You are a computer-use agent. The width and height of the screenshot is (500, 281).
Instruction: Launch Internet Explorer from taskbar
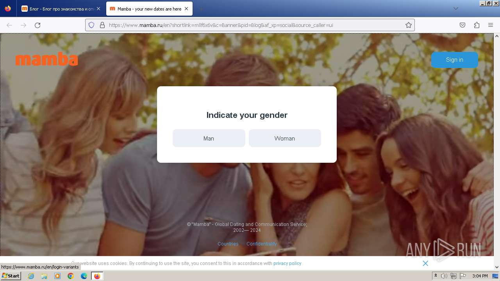point(31,276)
